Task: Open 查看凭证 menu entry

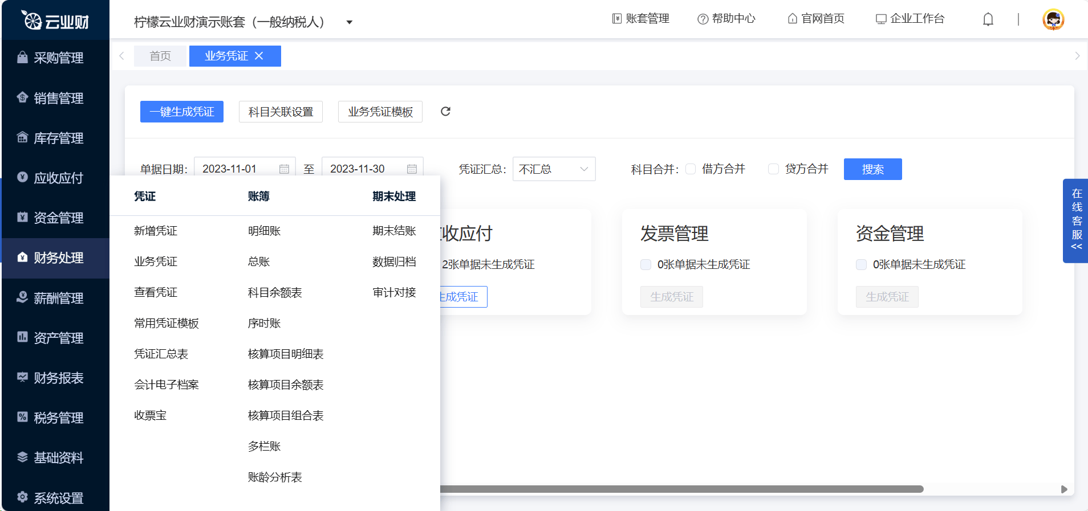Action: tap(156, 292)
